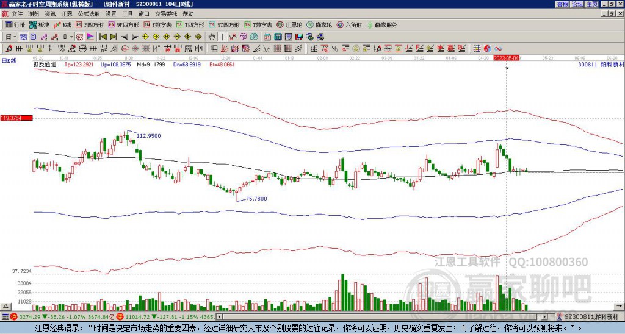The width and height of the screenshot is (625, 334).
Task: Open the 江恩轮 Gann wheel
Action: tap(289, 24)
